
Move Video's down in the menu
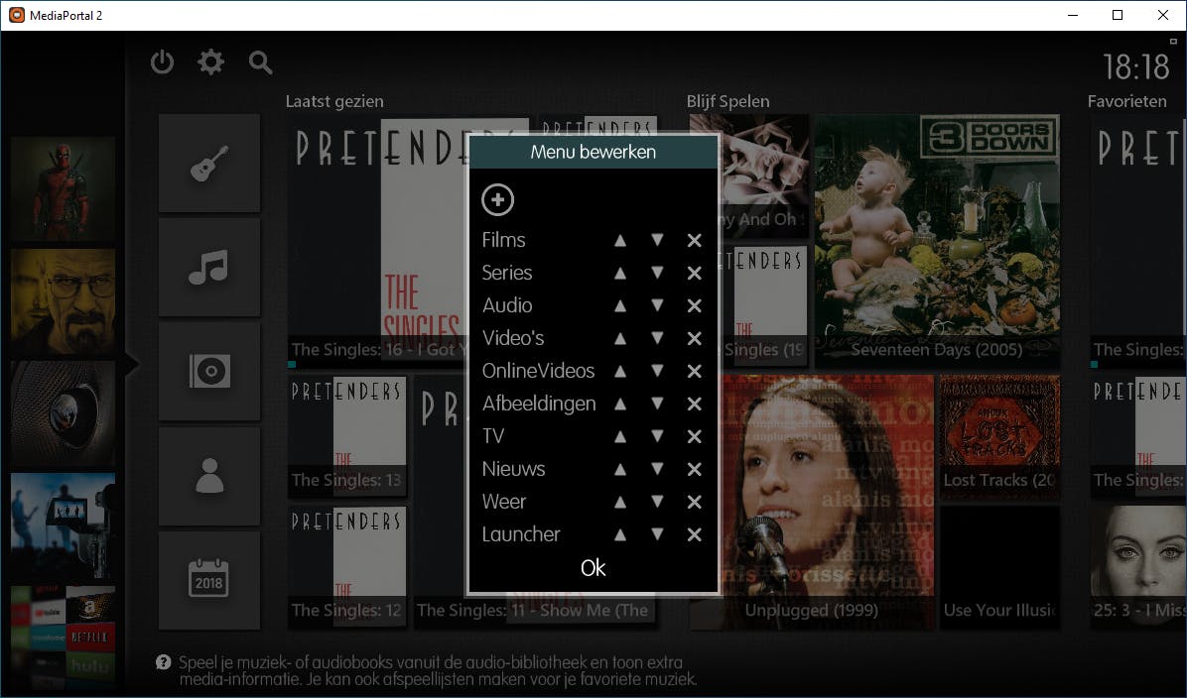pyautogui.click(x=657, y=338)
